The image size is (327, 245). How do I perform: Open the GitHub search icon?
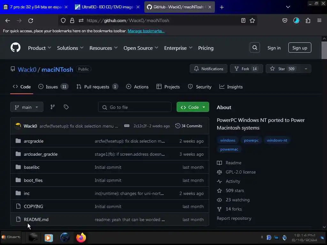click(255, 48)
